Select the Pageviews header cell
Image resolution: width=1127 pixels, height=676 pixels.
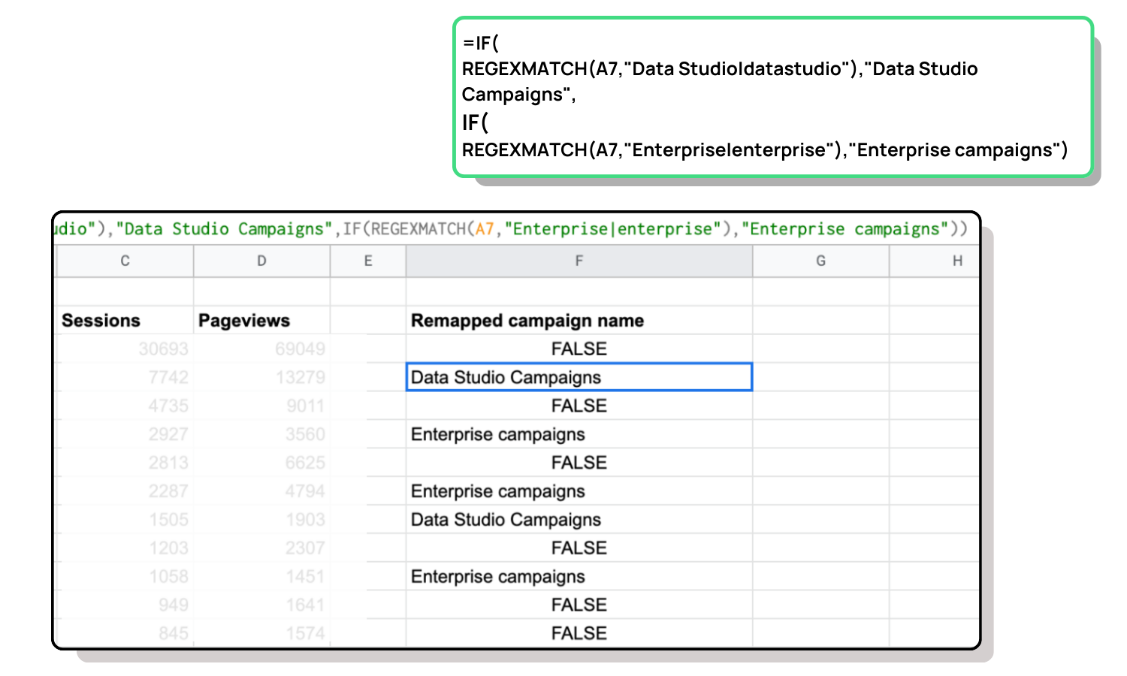(x=261, y=321)
